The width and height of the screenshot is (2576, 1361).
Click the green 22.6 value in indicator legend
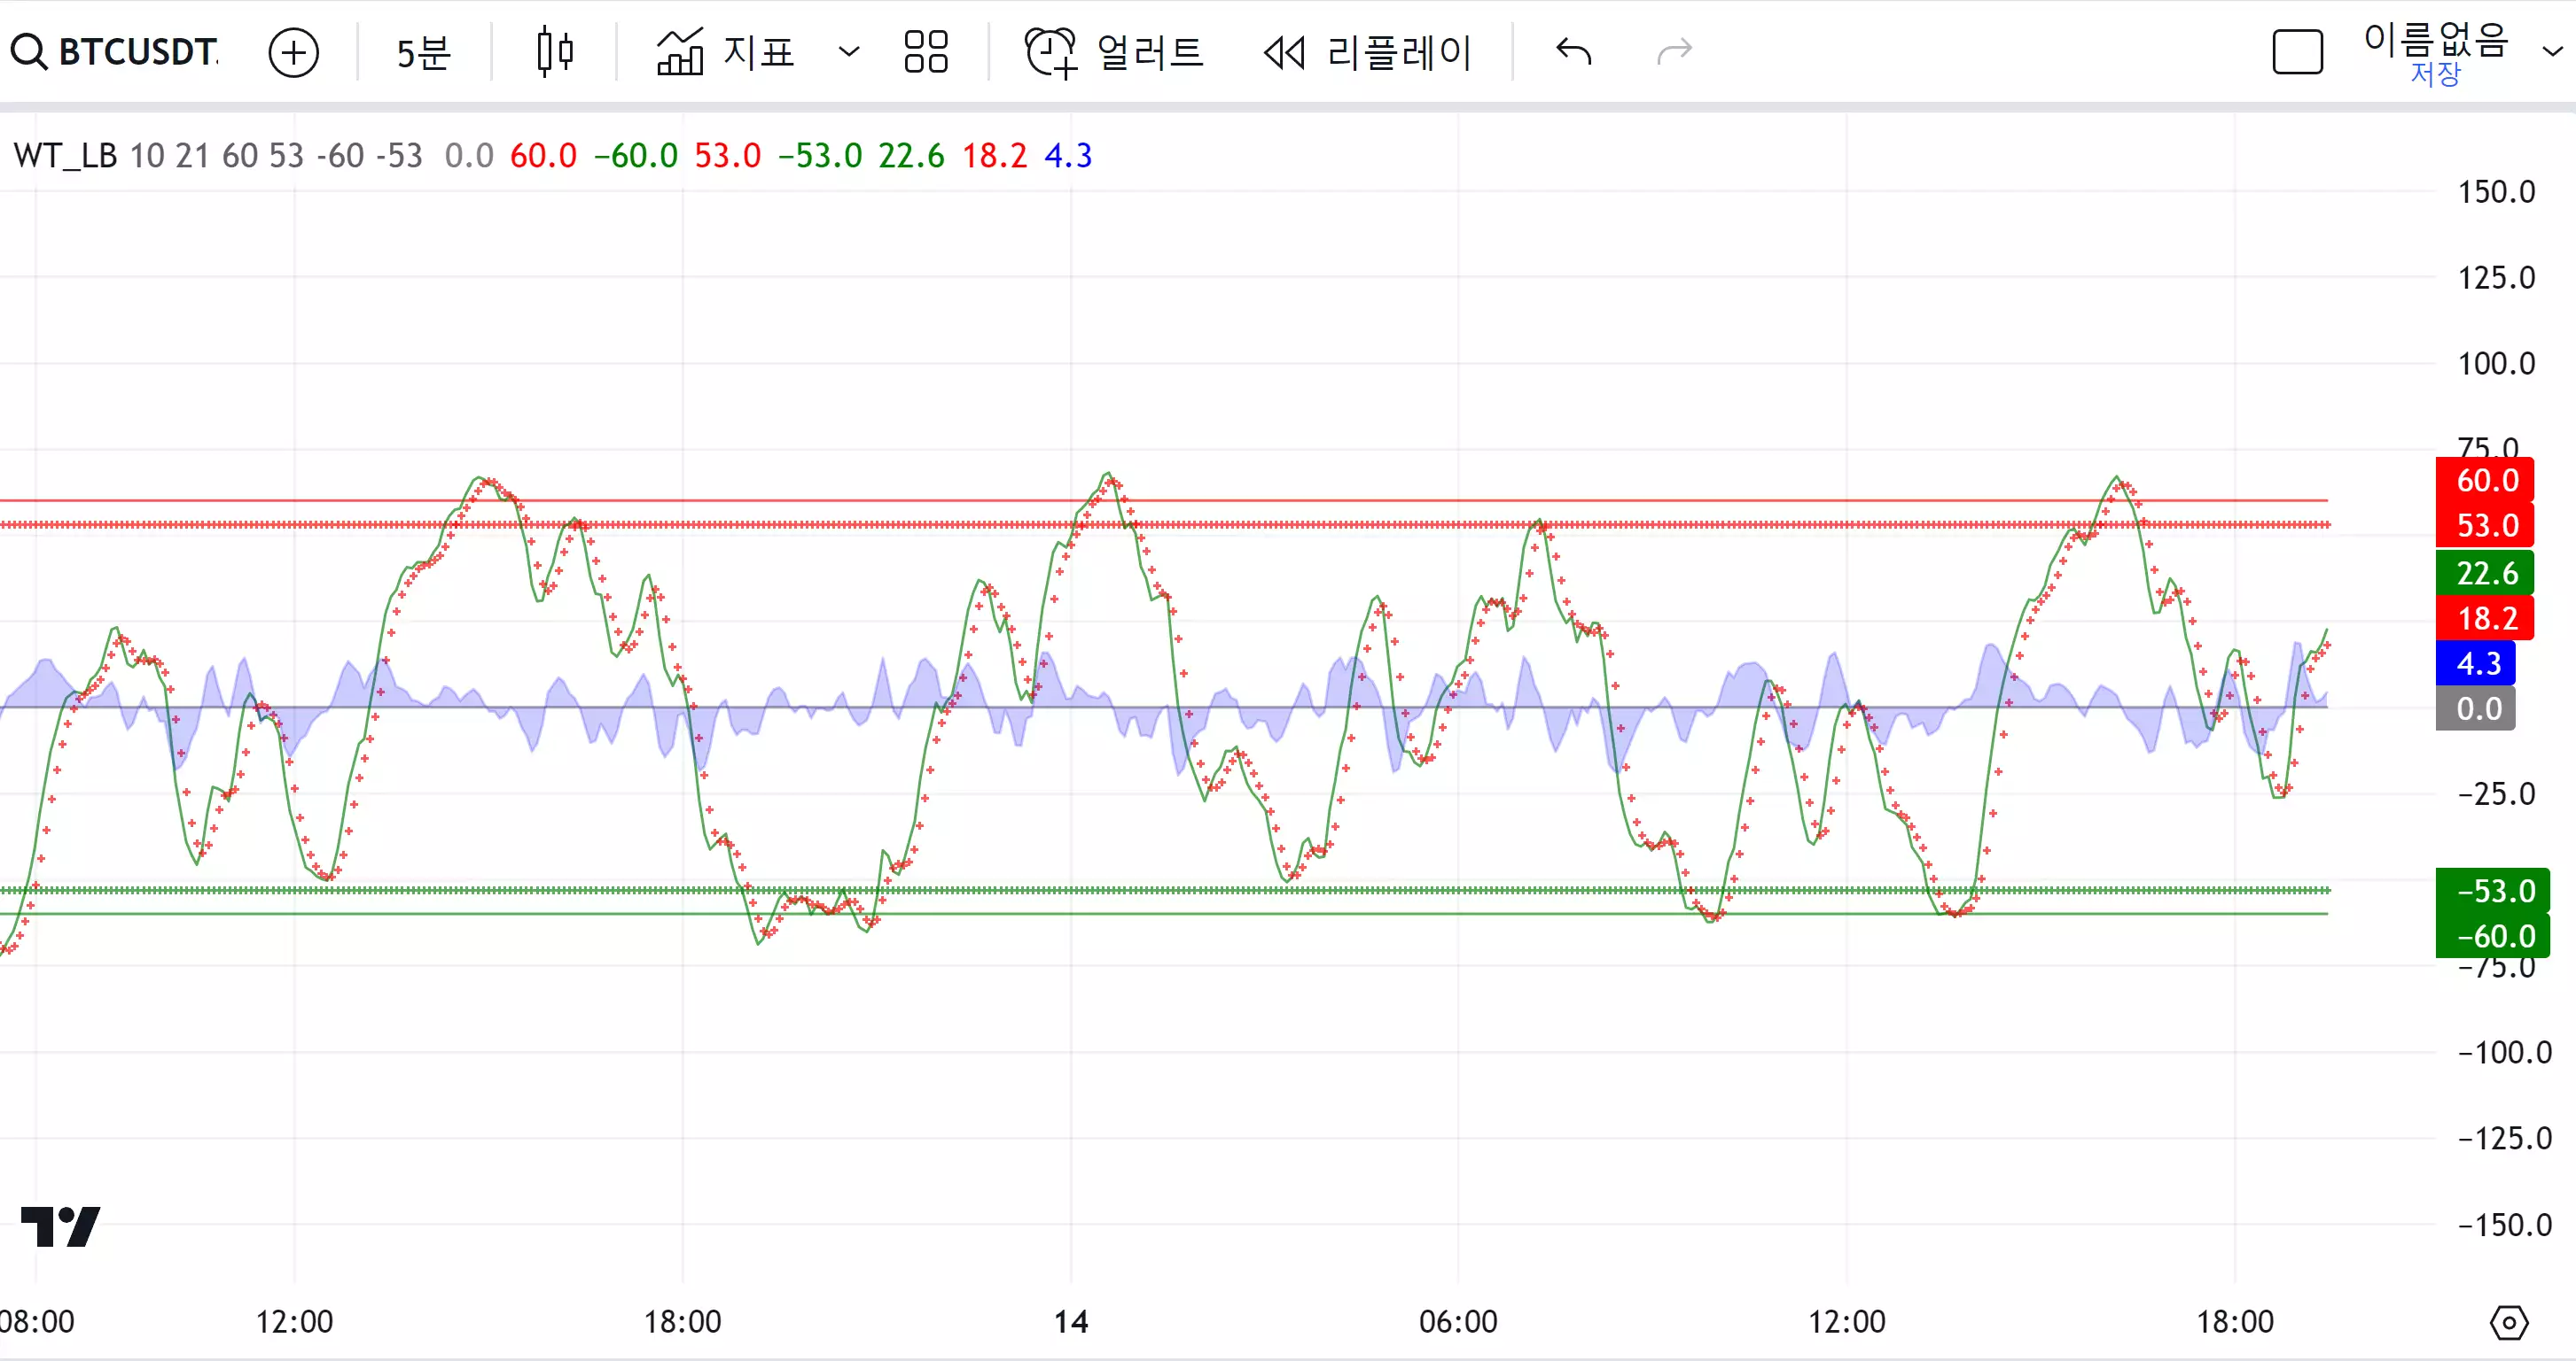click(911, 156)
